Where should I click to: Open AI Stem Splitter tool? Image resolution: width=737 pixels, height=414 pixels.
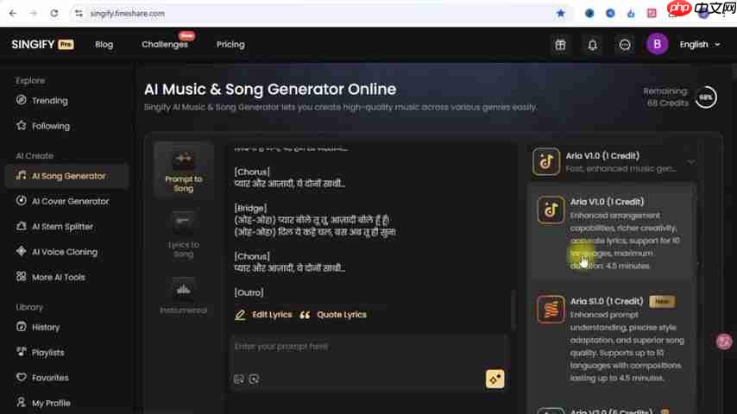(54, 227)
